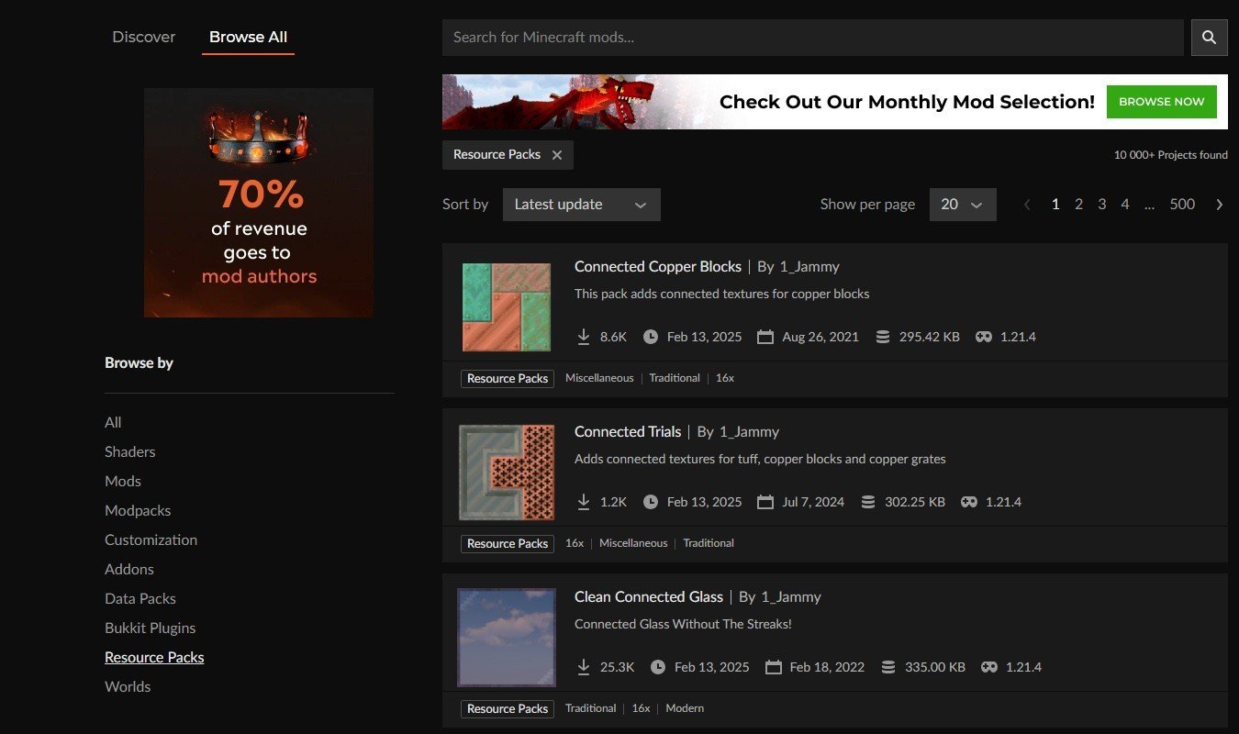Click Resource Packs tag on Connected Copper Blocks

point(508,378)
